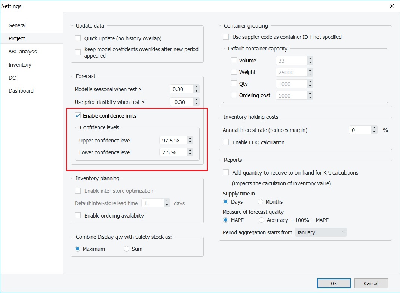Switch to the General settings tab
Image resolution: width=400 pixels, height=293 pixels.
[17, 25]
